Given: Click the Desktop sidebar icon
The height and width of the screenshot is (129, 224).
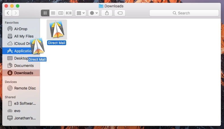Looking at the screenshot, I should [10, 58].
